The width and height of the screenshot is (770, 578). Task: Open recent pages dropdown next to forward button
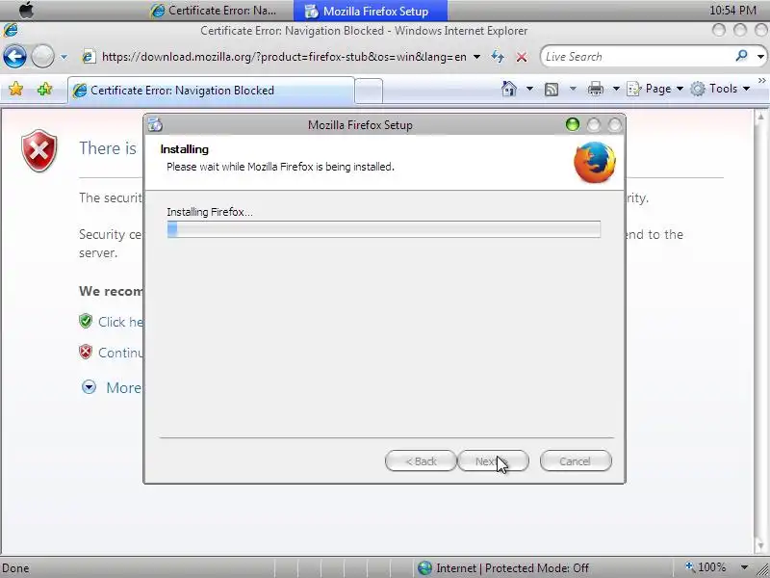coord(64,57)
